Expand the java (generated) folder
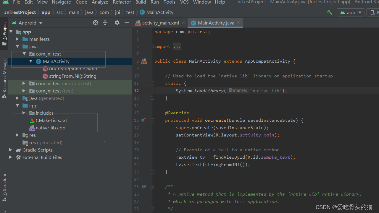Viewport: 379px width, 213px height. pyautogui.click(x=17, y=98)
